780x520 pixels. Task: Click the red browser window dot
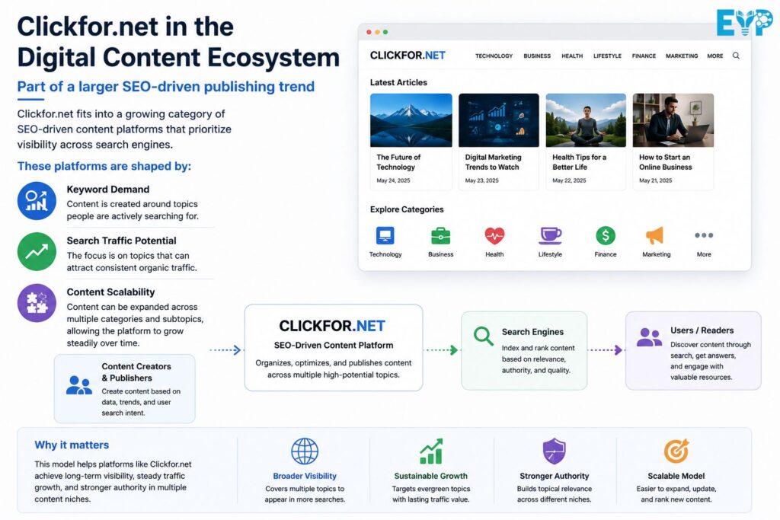369,32
